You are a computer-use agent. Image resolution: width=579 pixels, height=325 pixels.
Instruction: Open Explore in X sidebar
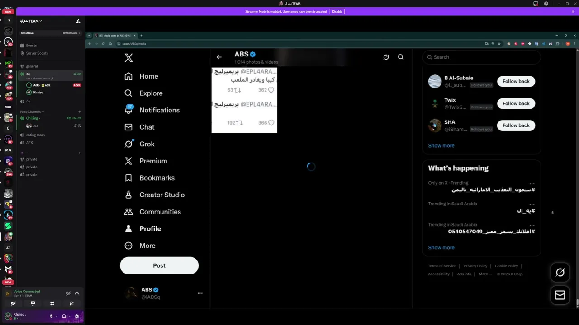click(x=143, y=93)
